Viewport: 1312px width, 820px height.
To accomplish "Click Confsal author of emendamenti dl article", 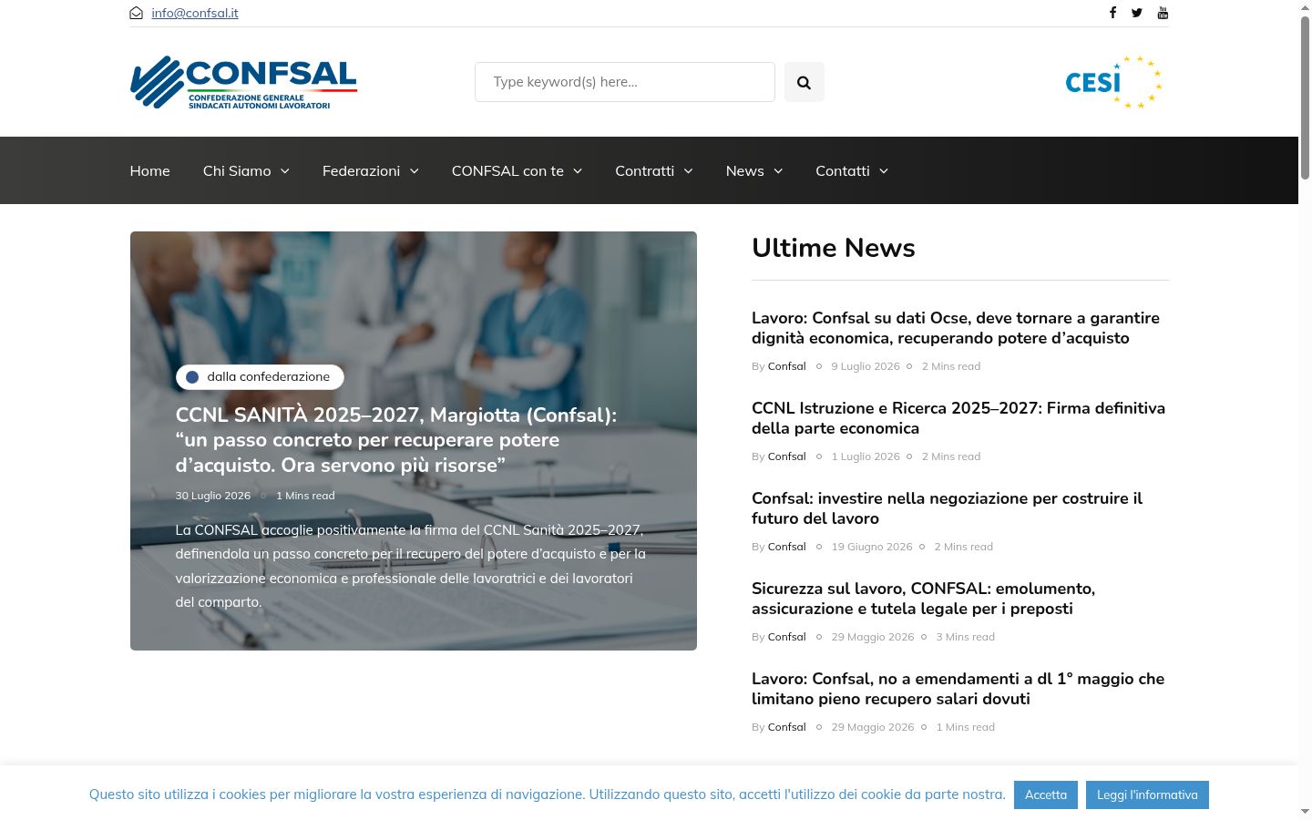I will click(787, 727).
